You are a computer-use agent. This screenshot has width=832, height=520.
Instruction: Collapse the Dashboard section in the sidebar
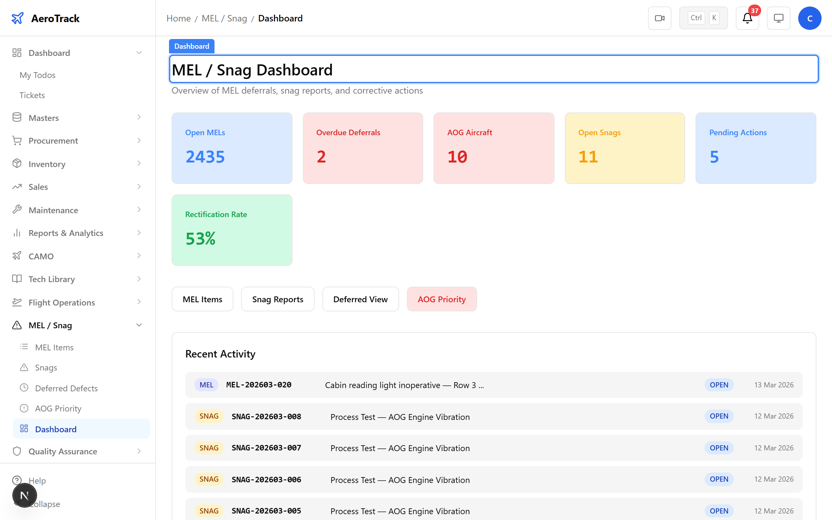coord(139,52)
